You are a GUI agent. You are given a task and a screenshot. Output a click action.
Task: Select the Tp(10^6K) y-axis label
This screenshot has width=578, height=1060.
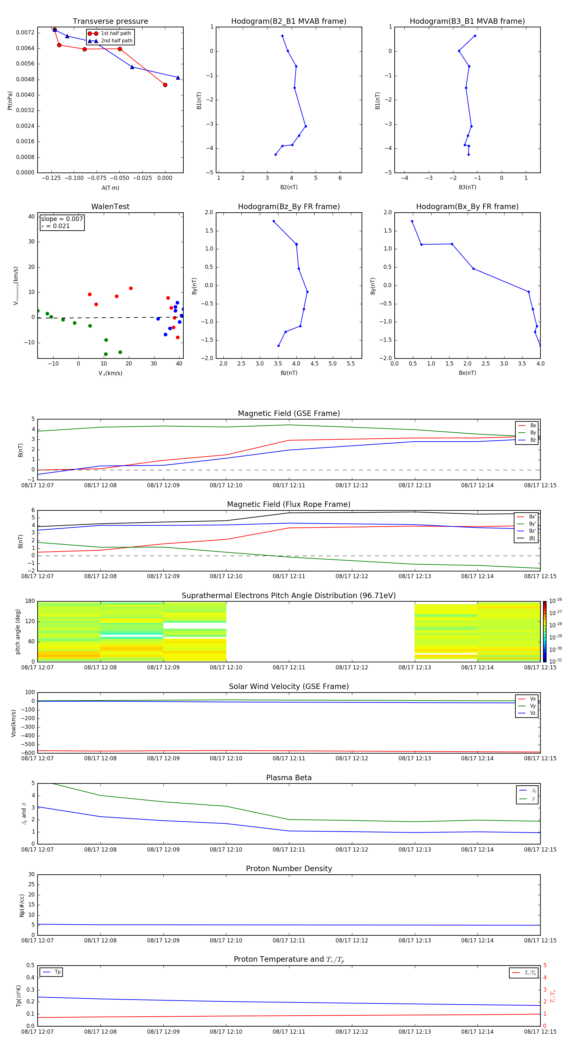tap(19, 996)
